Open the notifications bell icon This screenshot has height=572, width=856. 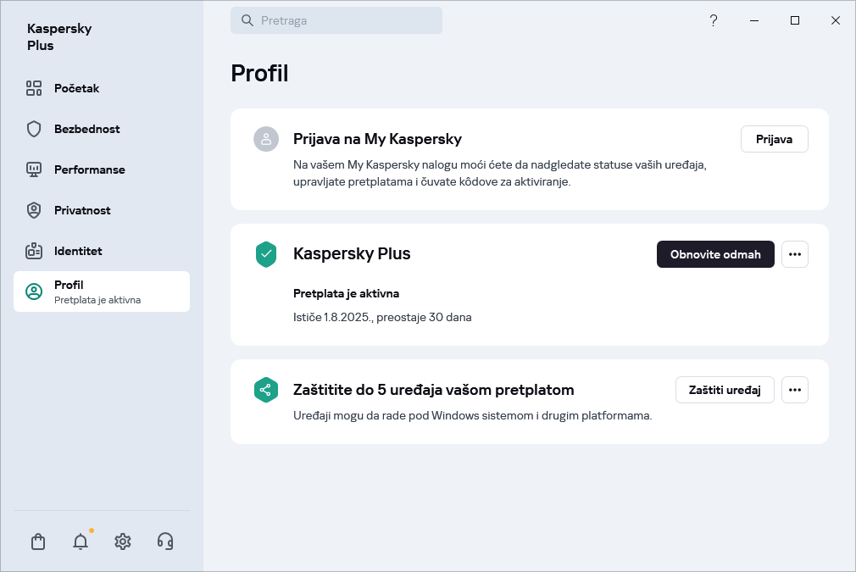click(81, 541)
